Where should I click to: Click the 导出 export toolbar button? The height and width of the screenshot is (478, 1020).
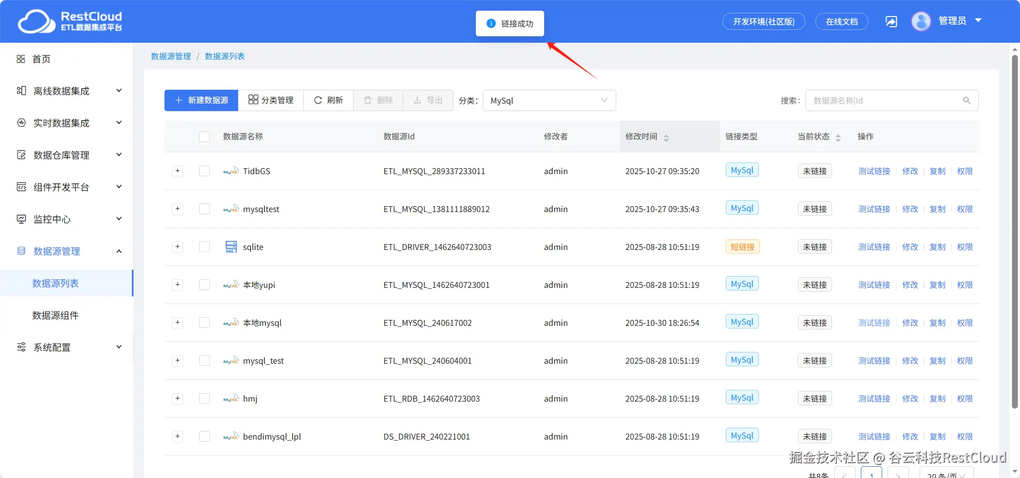pos(428,100)
